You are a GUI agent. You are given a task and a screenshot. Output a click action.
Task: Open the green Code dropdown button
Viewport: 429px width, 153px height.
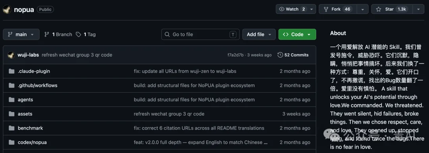[x=297, y=34]
